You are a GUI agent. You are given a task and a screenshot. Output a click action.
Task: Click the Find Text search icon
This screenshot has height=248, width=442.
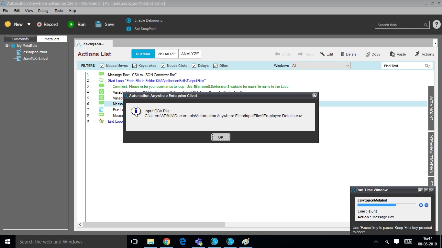(428, 66)
